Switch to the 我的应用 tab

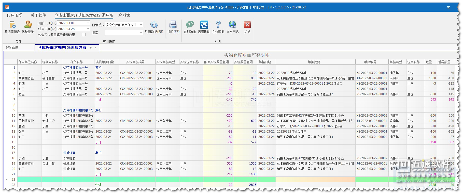(x=12, y=48)
